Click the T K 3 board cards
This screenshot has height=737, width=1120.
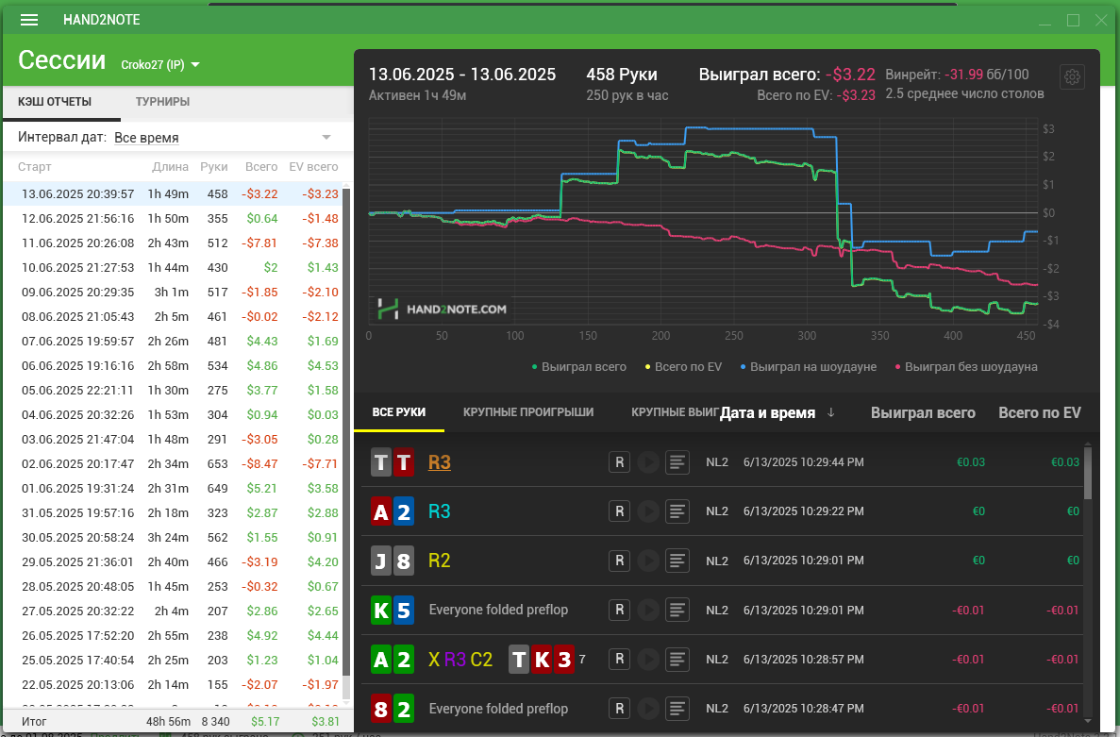point(542,660)
